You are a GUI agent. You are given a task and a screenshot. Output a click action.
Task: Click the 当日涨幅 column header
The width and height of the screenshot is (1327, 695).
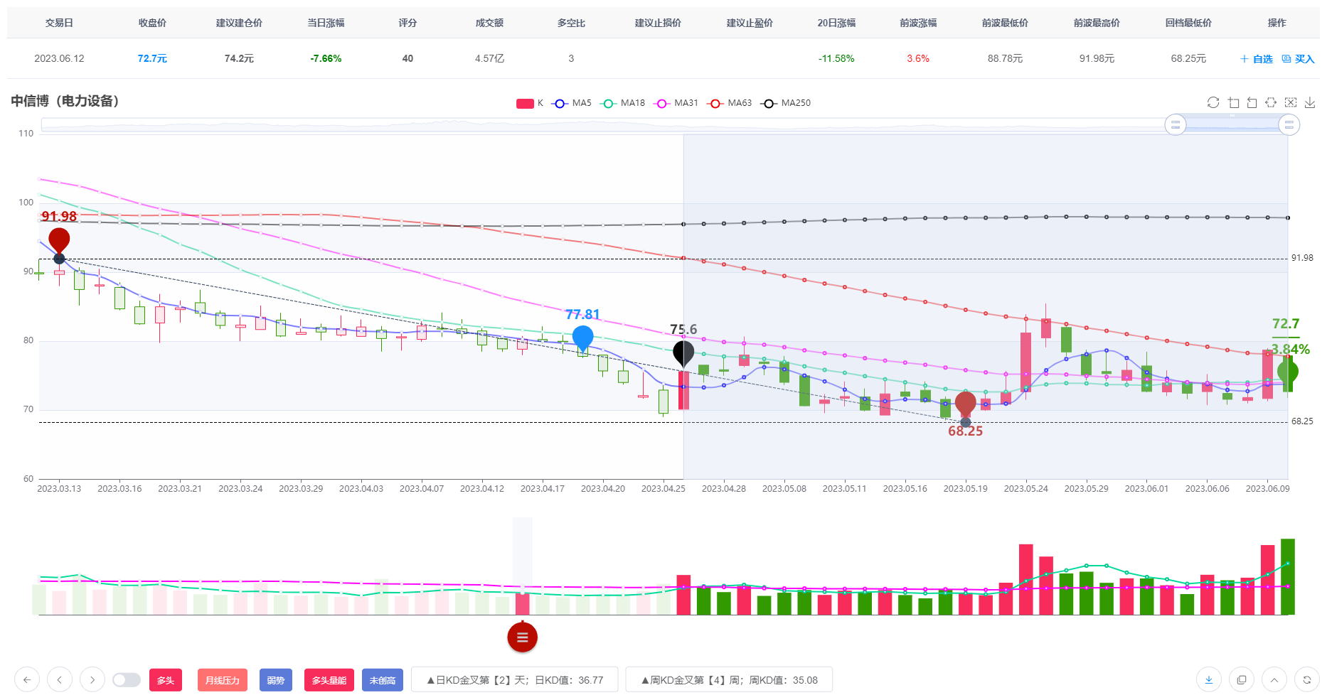(326, 23)
